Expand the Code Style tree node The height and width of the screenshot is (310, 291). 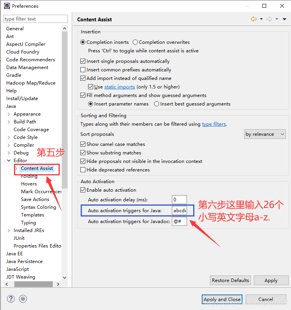(x=9, y=137)
